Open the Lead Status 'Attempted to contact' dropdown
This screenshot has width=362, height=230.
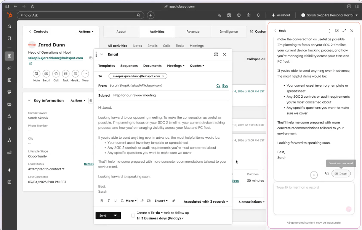point(46,169)
